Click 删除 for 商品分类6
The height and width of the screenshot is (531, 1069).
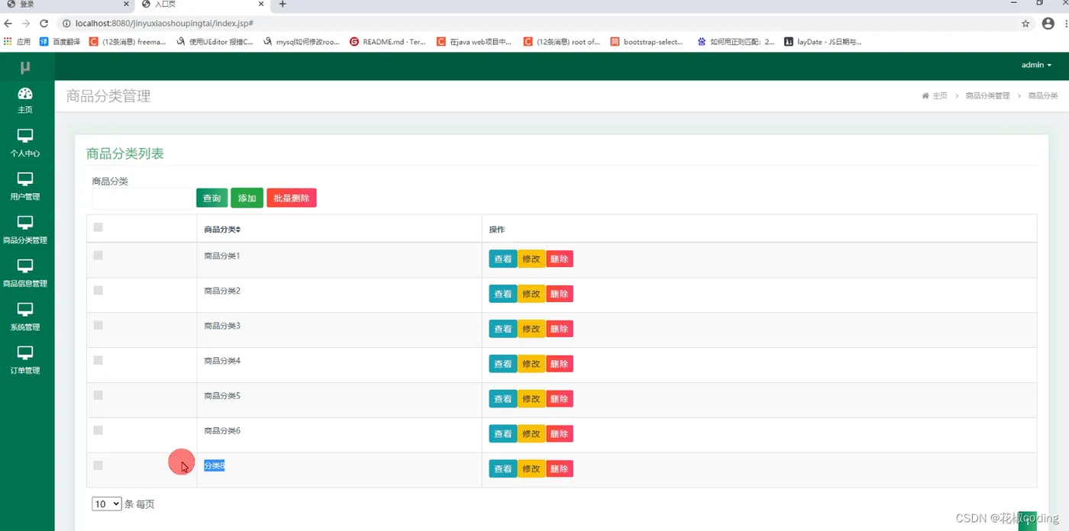point(559,434)
